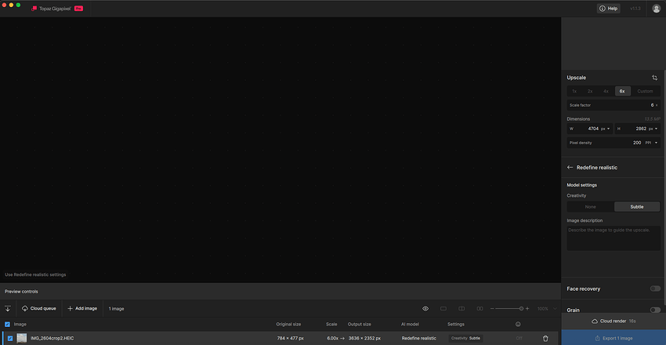Select the 4x upscale tab
666x345 pixels.
pyautogui.click(x=606, y=91)
